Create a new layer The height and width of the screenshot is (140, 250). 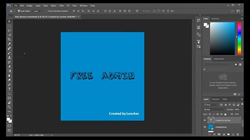[233, 134]
